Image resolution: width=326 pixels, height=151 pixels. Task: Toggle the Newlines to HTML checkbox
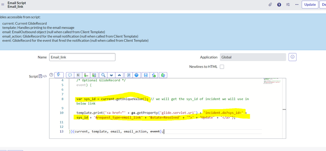click(222, 67)
